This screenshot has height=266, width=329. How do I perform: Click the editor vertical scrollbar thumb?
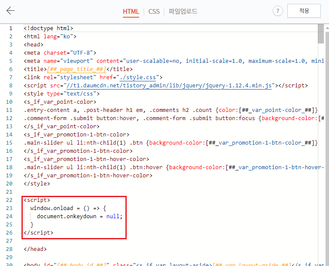point(321,34)
